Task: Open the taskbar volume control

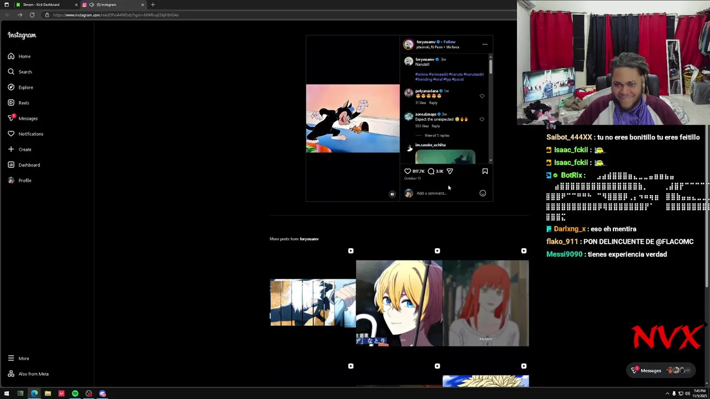Action: point(687,393)
